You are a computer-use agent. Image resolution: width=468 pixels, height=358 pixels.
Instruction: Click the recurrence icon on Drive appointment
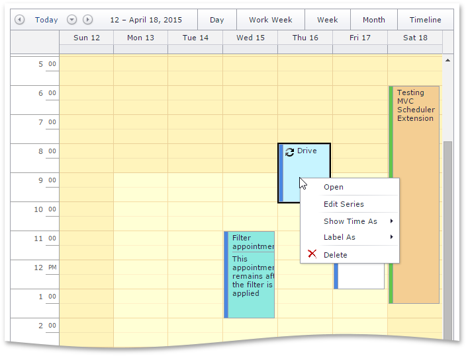tap(289, 152)
